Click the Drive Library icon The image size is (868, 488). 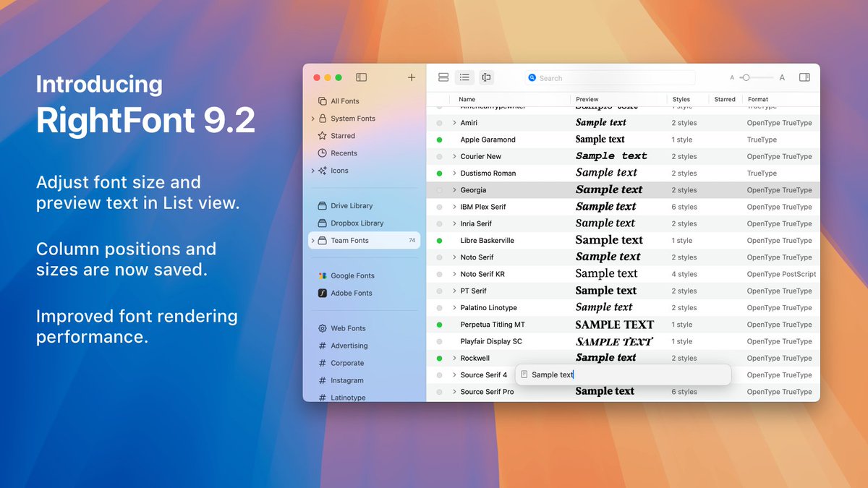point(323,206)
